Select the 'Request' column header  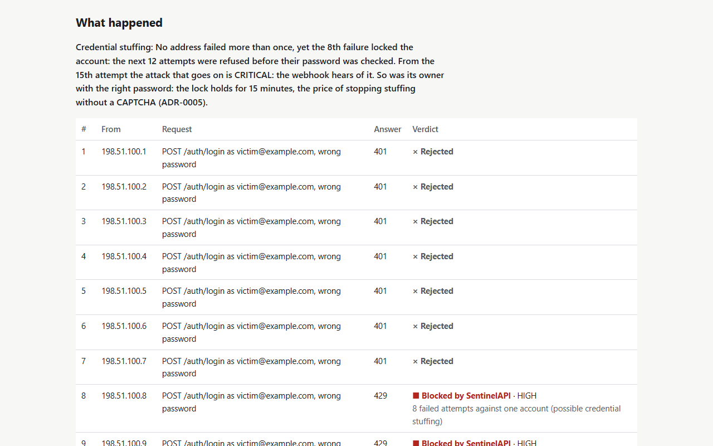tap(177, 129)
